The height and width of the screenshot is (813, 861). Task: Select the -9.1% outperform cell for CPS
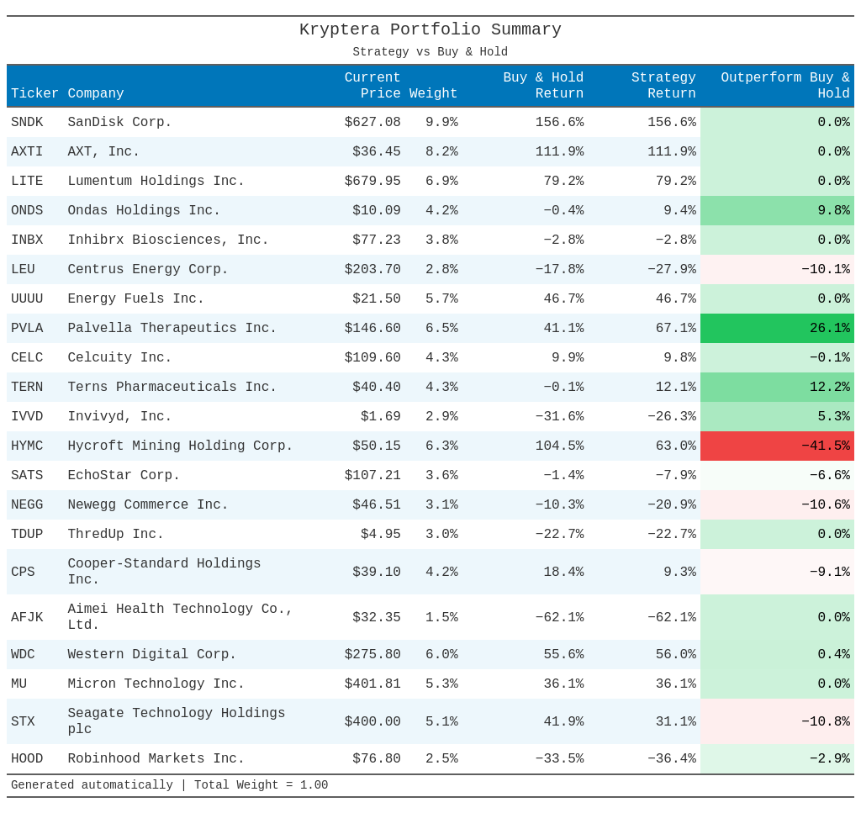tap(777, 572)
